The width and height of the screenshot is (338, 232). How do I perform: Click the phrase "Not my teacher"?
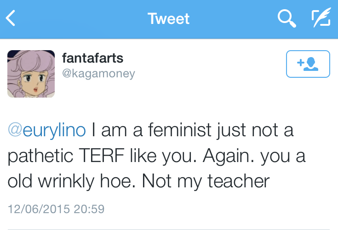pyautogui.click(x=205, y=181)
